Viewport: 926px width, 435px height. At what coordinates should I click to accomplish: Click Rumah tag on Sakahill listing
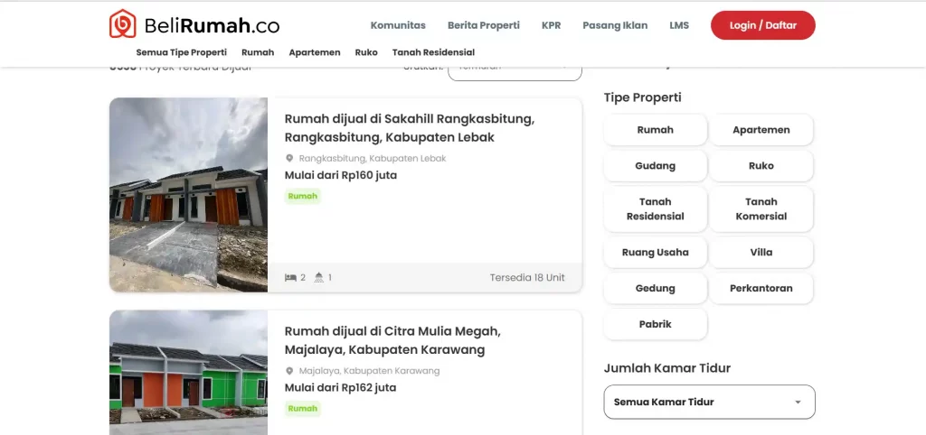(x=302, y=196)
